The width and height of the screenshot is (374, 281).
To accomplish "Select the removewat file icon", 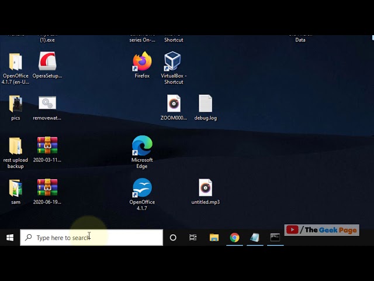I will (47, 103).
